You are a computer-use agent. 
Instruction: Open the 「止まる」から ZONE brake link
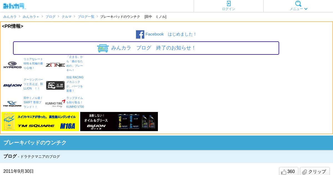click(x=75, y=64)
